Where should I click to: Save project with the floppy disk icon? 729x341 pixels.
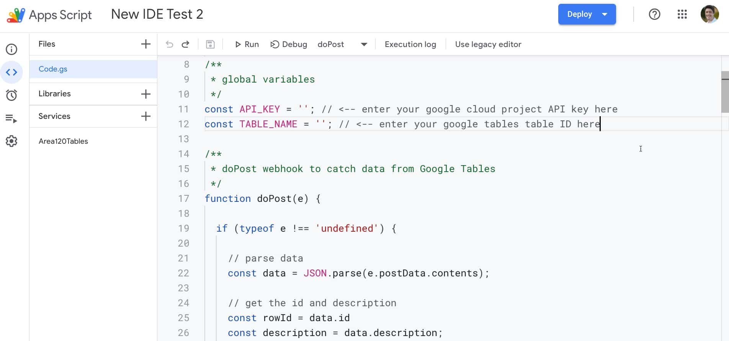point(210,44)
